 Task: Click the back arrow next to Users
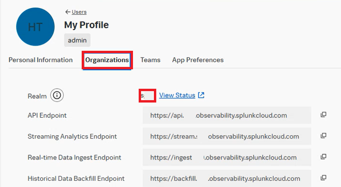point(67,12)
